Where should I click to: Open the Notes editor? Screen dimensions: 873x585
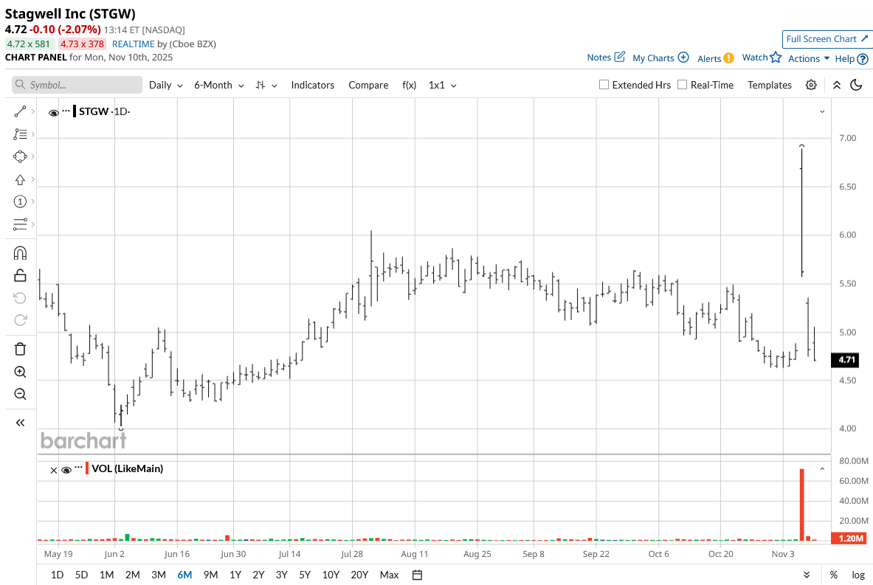pyautogui.click(x=606, y=58)
